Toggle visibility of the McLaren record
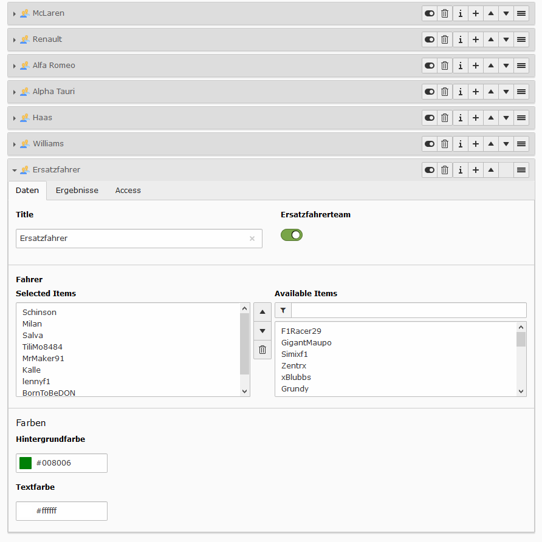The image size is (542, 542). coord(430,13)
